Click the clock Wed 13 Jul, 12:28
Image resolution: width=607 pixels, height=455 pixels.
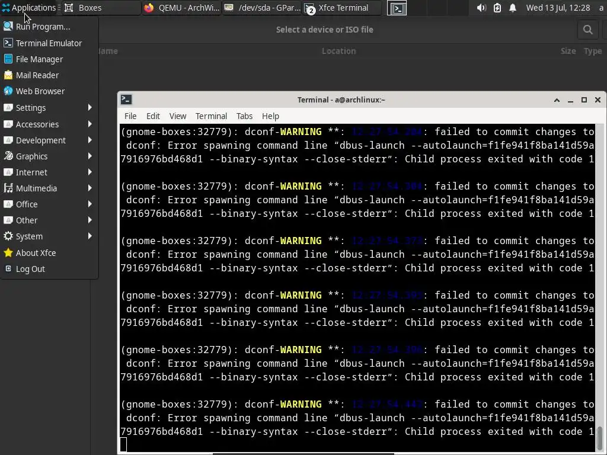558,8
